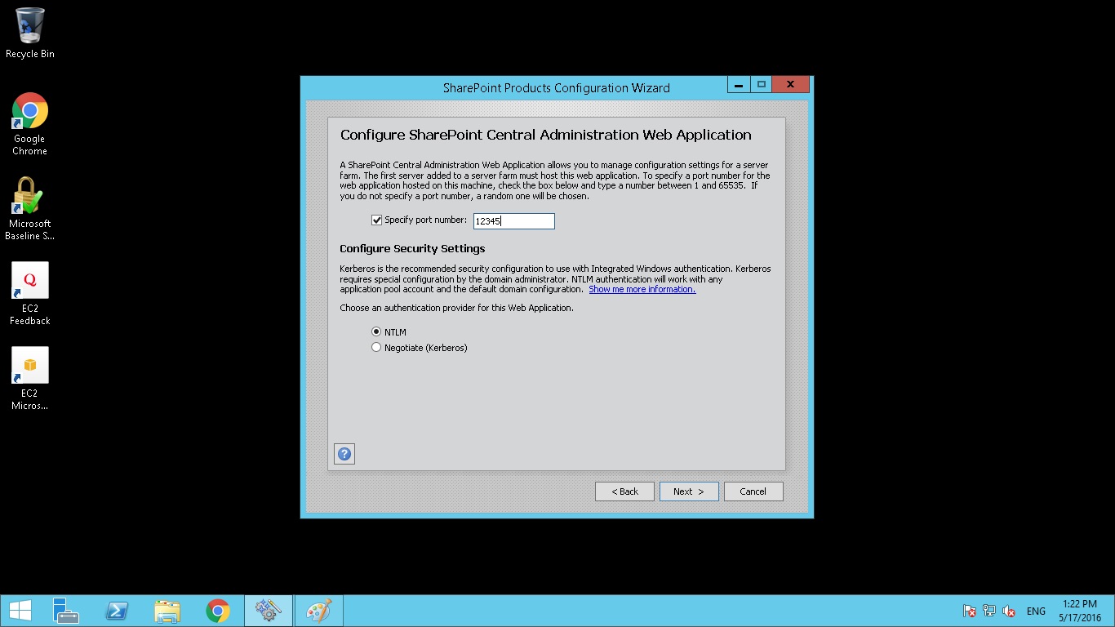Click Next to continue the wizard

[x=688, y=491]
